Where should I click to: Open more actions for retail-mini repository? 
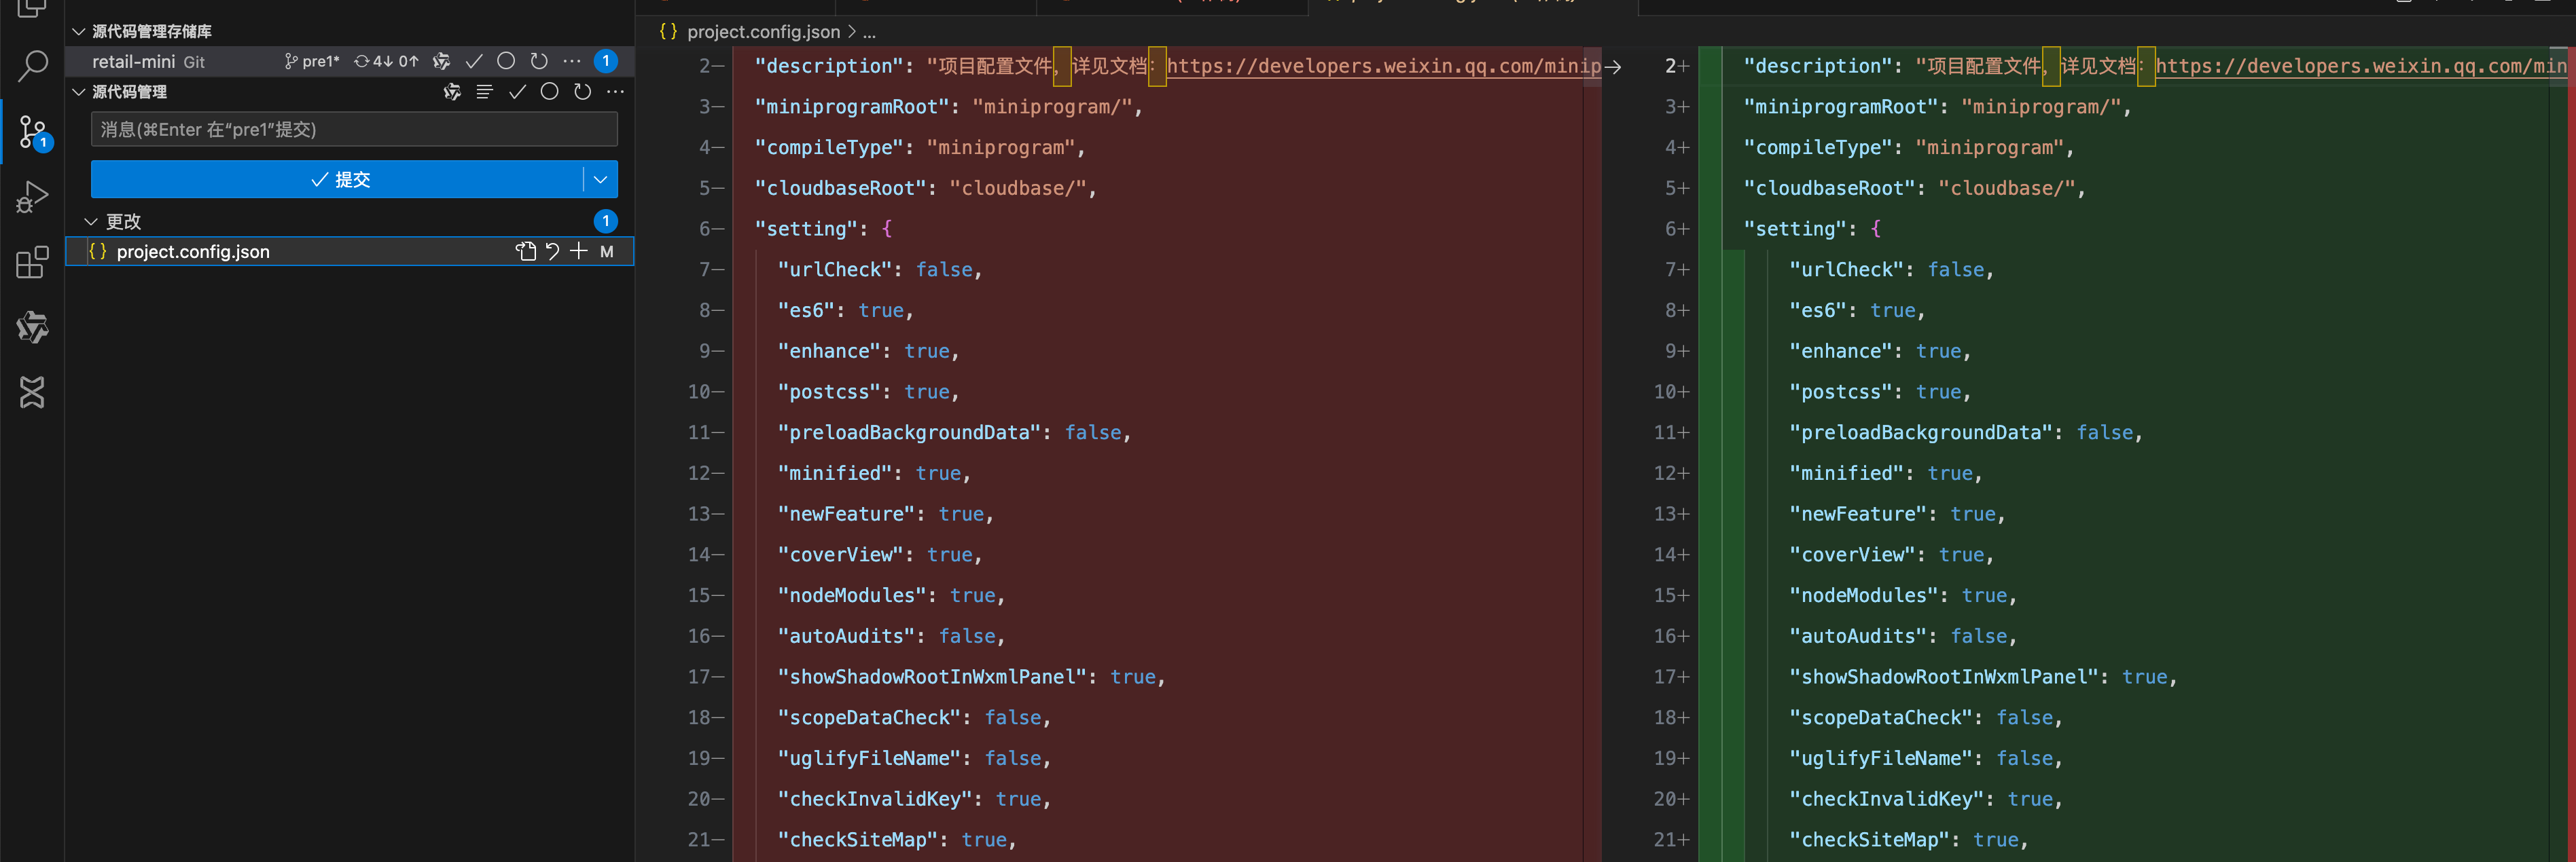572,62
